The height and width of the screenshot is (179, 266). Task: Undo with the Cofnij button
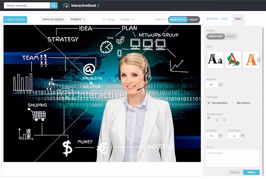coord(109,19)
